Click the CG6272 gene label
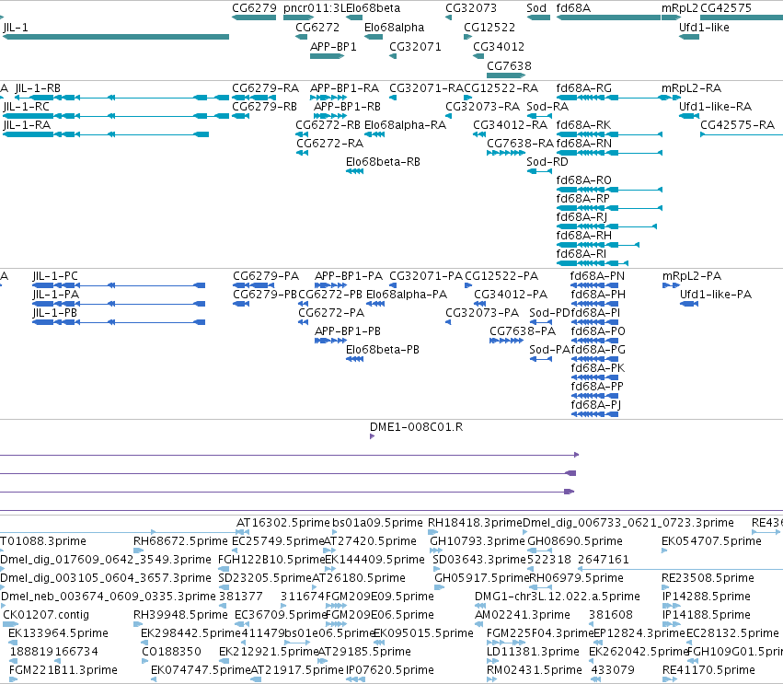The image size is (783, 684). (317, 28)
